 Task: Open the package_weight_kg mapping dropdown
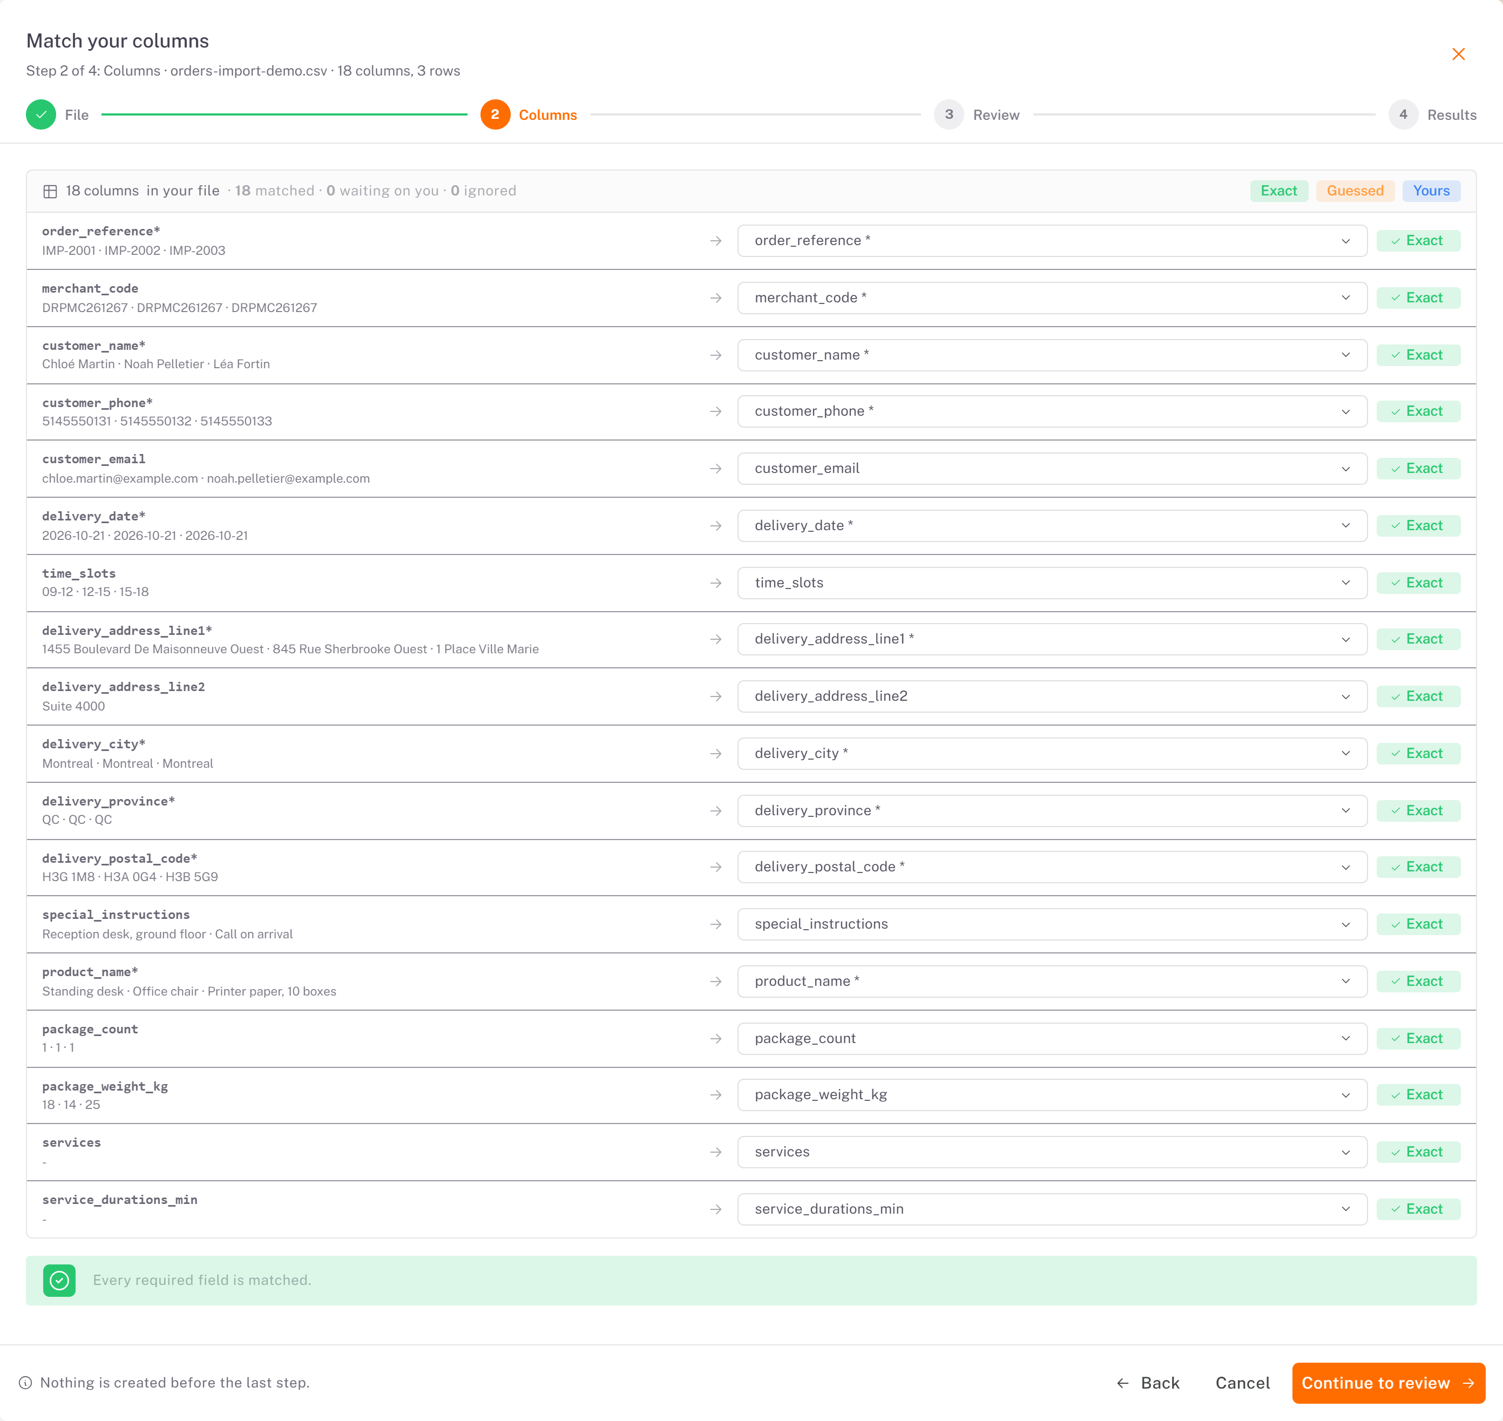[1052, 1095]
